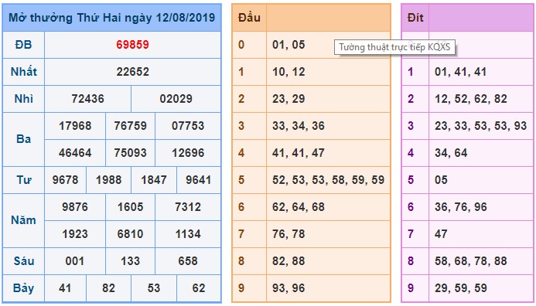Screen dimensions: 536x306
Task: Select Năm prize number 9876
Action: [75, 206]
